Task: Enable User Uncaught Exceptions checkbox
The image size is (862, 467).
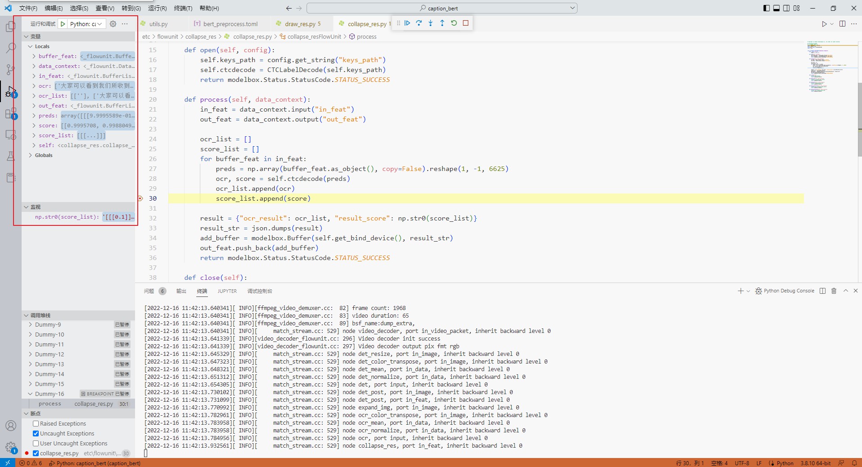Action: pos(36,443)
